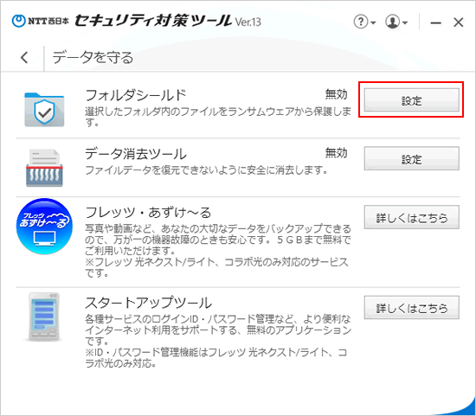
Task: Click the スタートアップツール heading
Action: click(148, 303)
